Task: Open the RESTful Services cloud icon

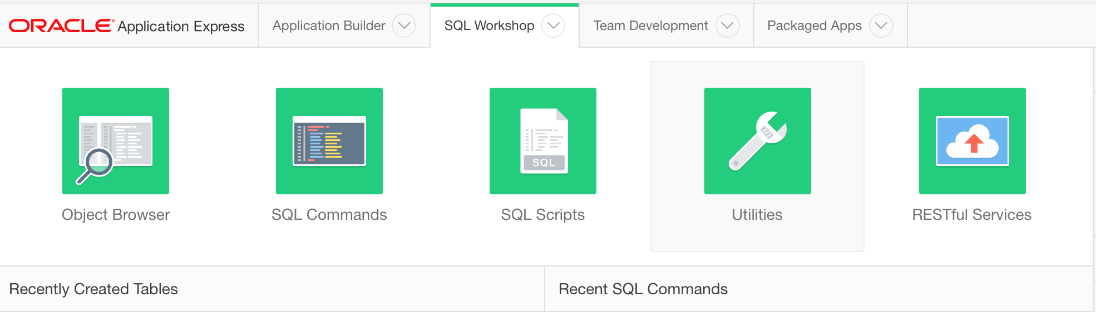Action: (x=972, y=141)
